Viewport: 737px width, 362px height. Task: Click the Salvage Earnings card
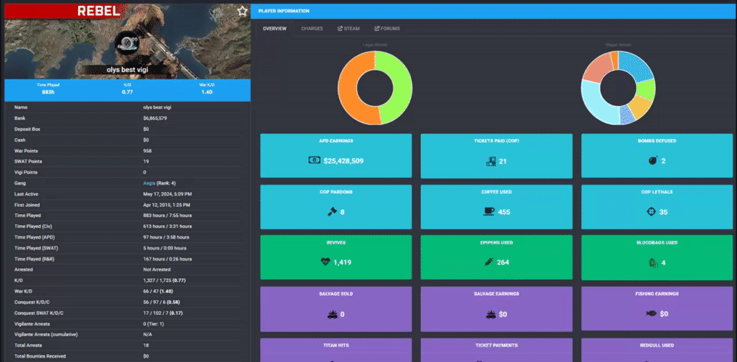point(496,310)
